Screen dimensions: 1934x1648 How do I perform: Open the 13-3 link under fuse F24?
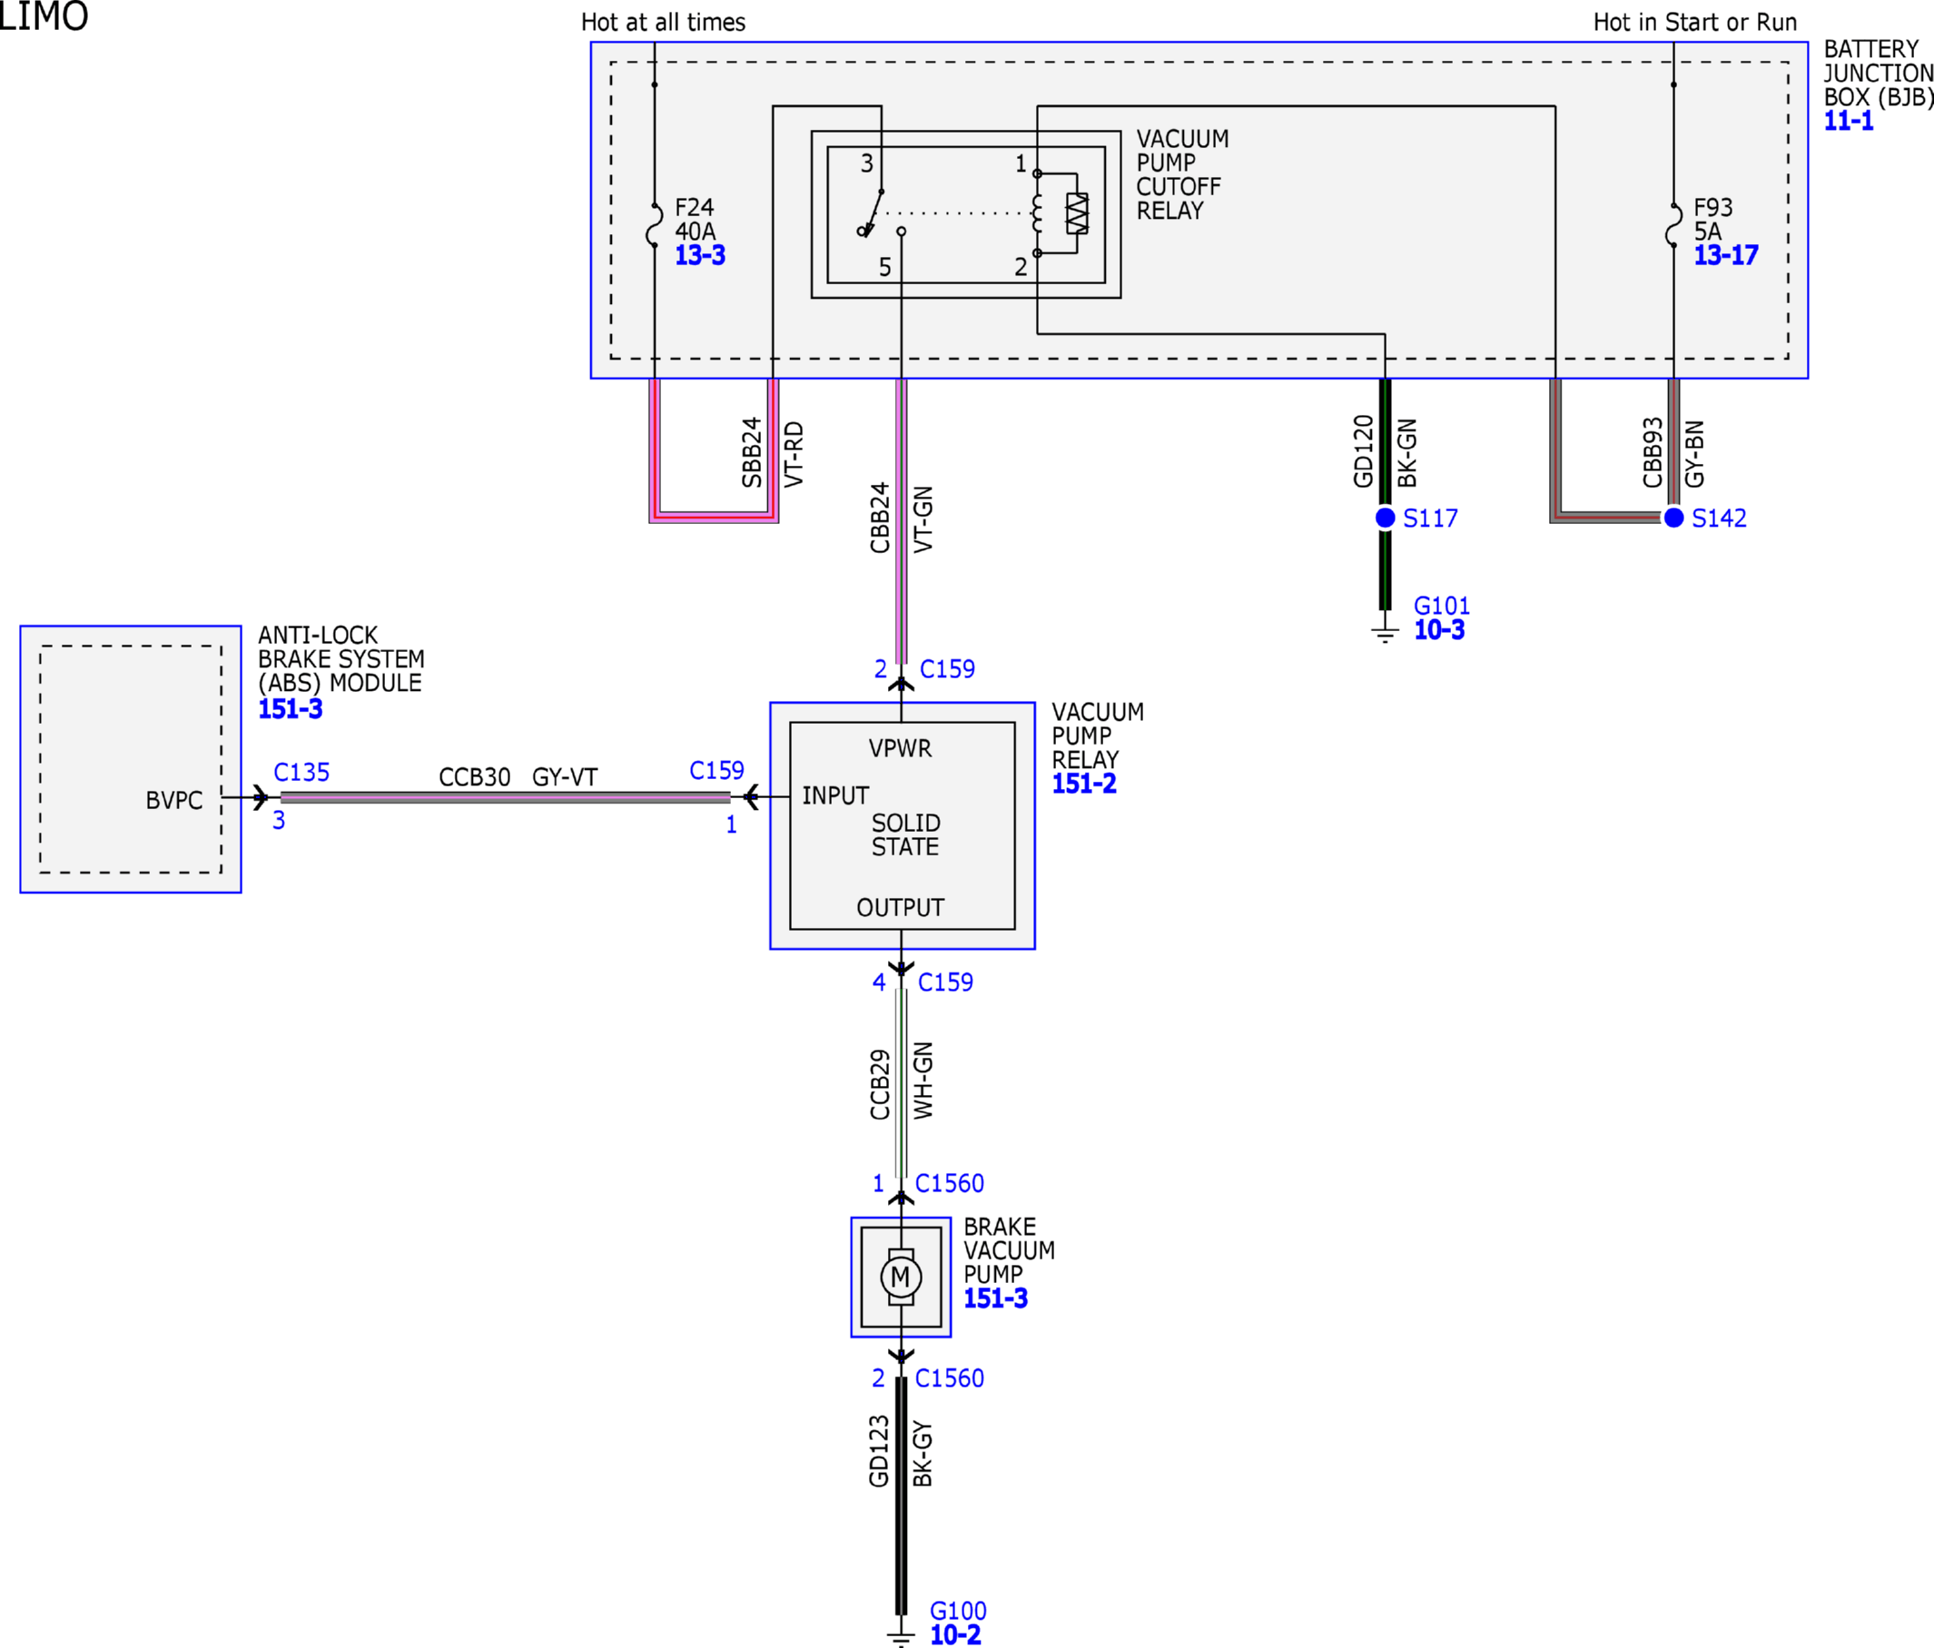click(x=700, y=256)
